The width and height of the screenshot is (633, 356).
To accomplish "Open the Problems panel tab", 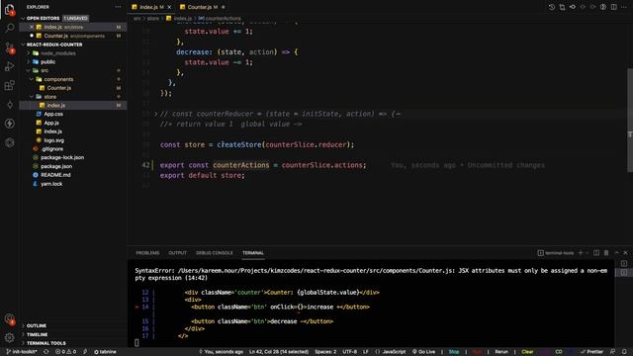I will pos(147,253).
